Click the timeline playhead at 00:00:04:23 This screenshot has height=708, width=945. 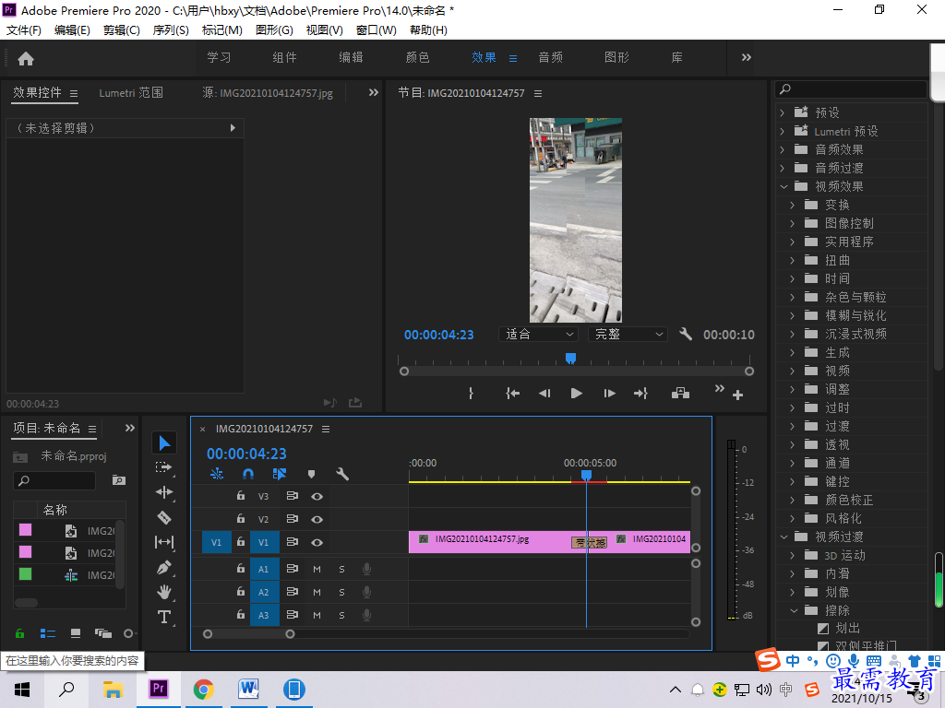(x=586, y=476)
